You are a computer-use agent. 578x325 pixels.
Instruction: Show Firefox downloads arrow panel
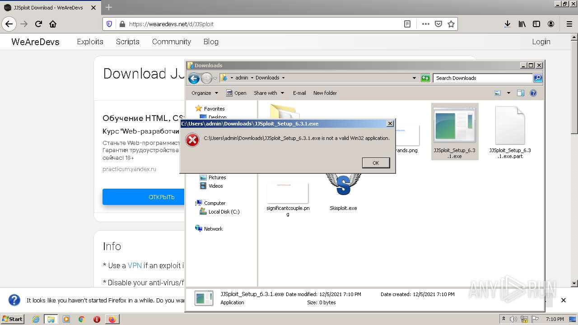[508, 24]
